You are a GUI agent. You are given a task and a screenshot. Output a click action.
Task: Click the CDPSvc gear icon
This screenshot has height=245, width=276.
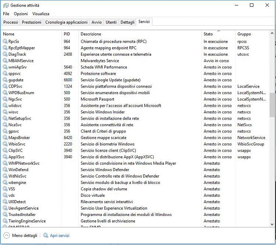tap(5, 86)
